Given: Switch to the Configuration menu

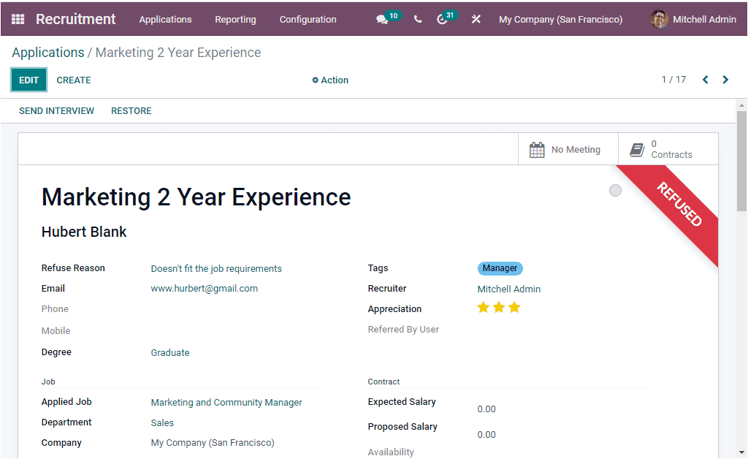Looking at the screenshot, I should coord(308,19).
